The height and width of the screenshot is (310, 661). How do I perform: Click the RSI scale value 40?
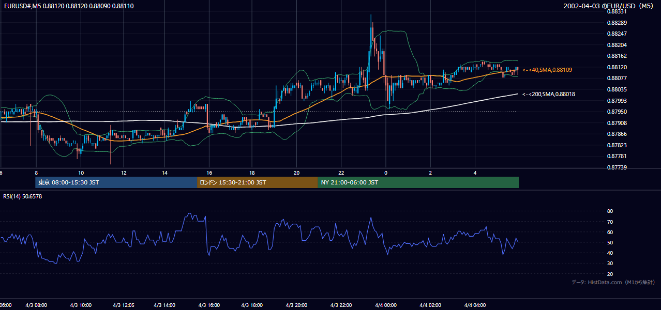coord(610,253)
